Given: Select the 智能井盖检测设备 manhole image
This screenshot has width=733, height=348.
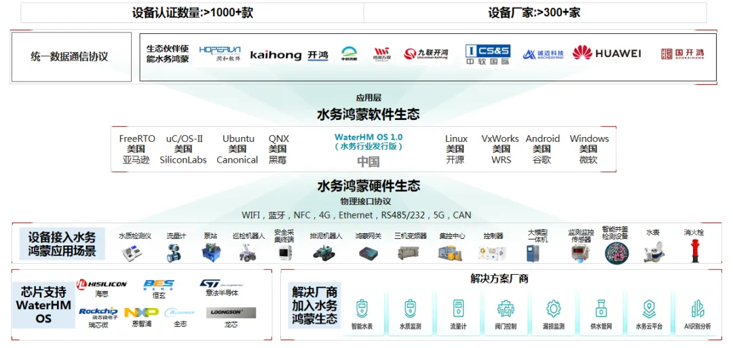Looking at the screenshot, I should coord(616,253).
